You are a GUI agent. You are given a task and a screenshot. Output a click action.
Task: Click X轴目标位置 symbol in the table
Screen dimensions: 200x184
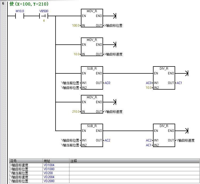click(x=19, y=169)
